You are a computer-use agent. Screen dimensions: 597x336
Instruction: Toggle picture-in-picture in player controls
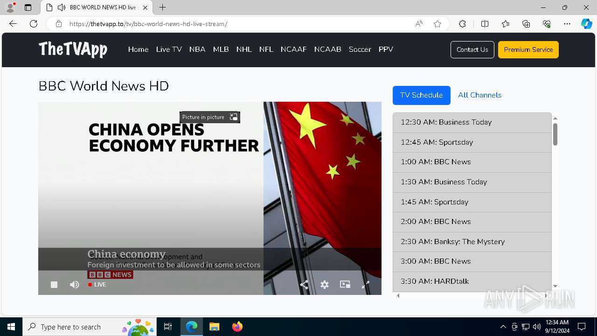tap(345, 285)
